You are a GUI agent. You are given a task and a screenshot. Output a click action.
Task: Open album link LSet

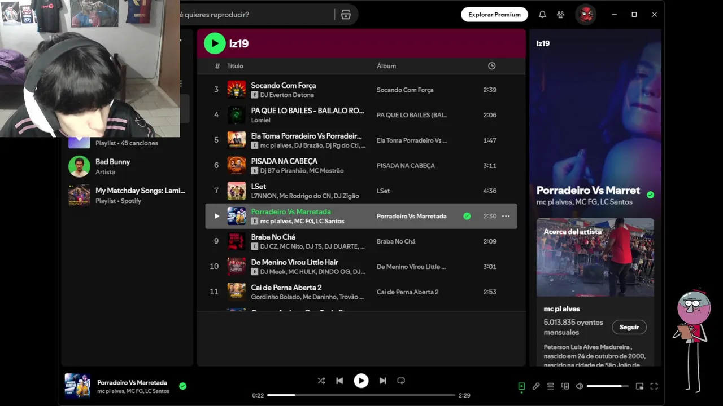pos(383,191)
